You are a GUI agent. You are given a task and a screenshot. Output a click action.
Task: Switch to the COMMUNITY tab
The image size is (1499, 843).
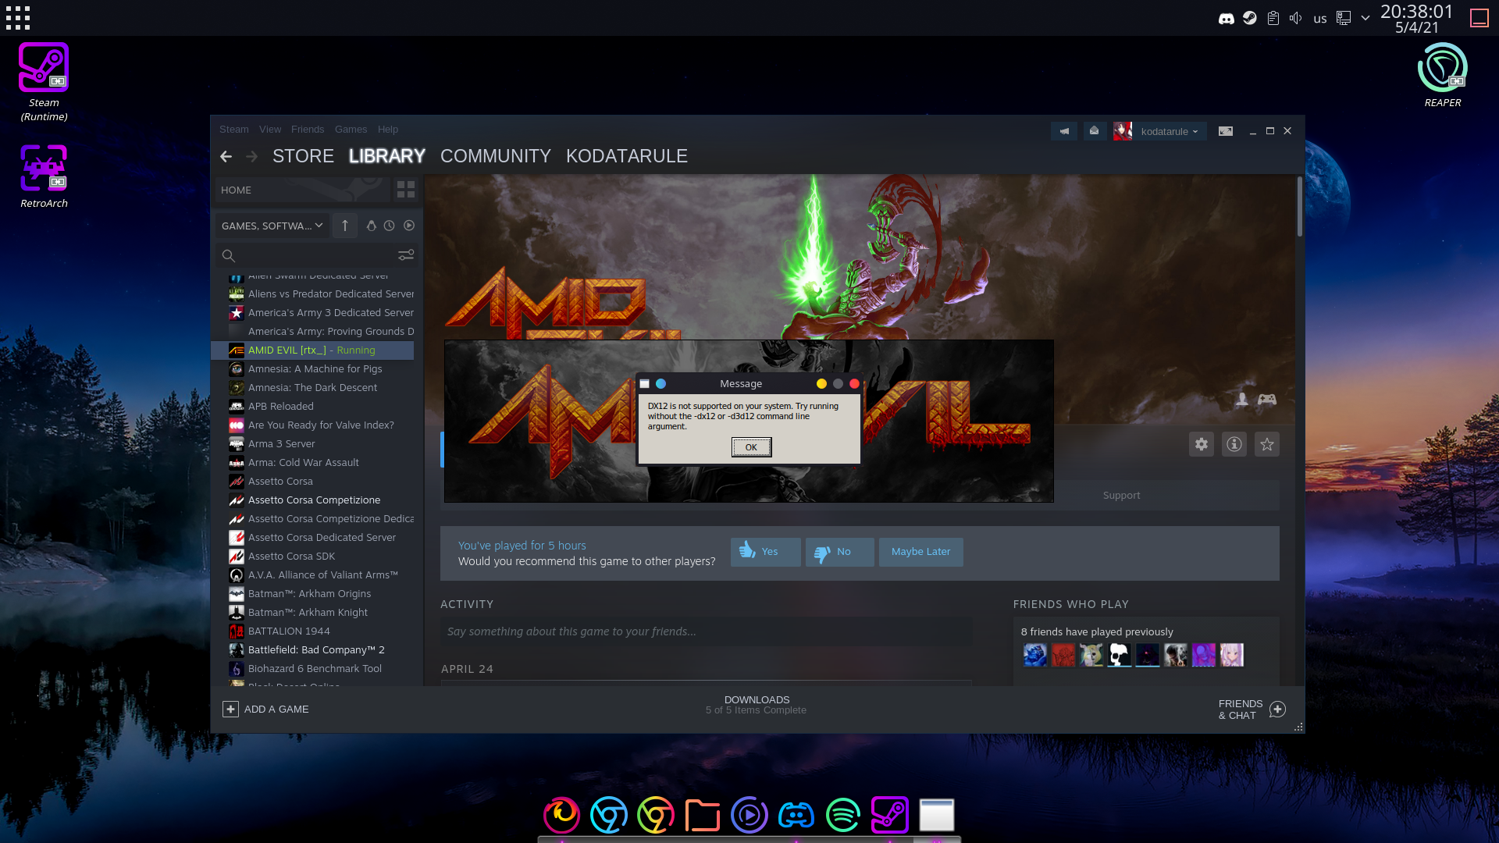pos(496,156)
